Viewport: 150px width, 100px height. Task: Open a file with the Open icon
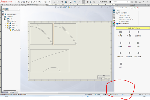click(x=62, y=2)
